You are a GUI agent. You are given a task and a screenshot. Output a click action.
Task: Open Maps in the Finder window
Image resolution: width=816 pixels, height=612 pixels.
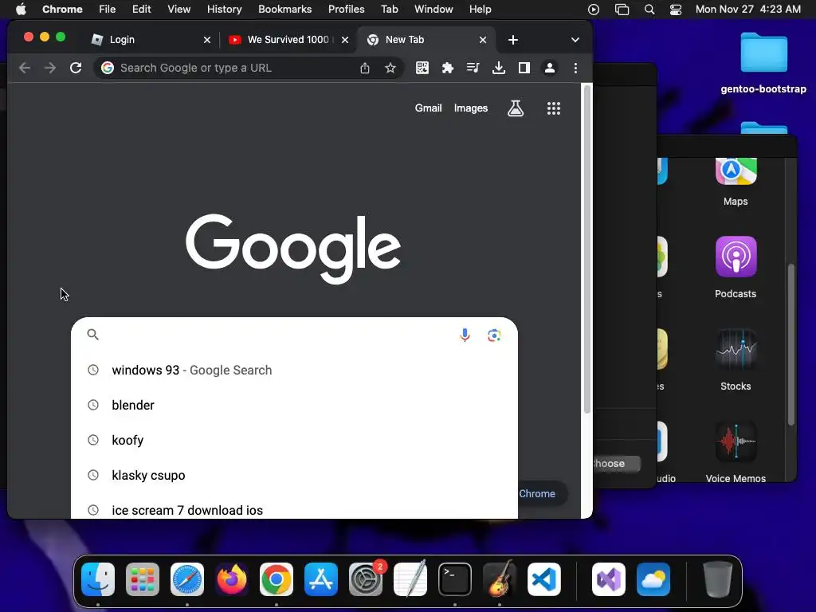click(x=736, y=182)
